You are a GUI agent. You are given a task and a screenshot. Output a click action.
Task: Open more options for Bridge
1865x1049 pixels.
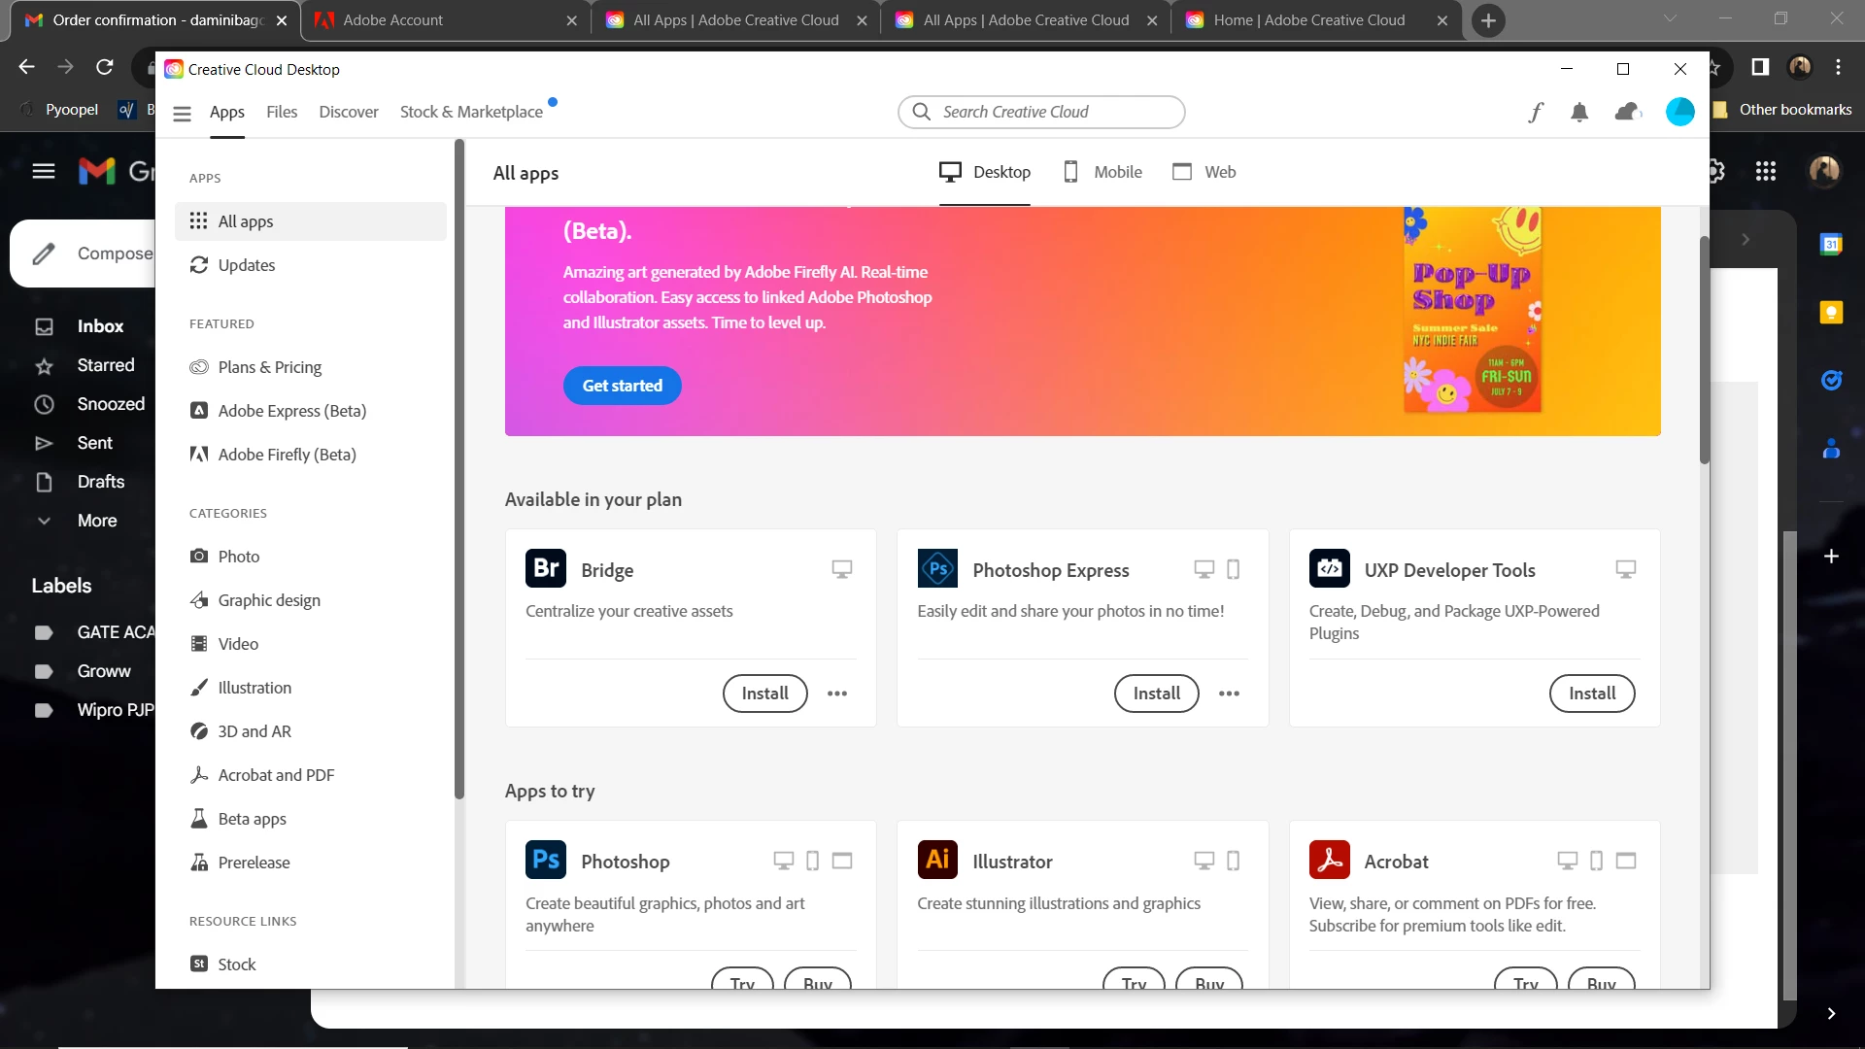(x=837, y=694)
